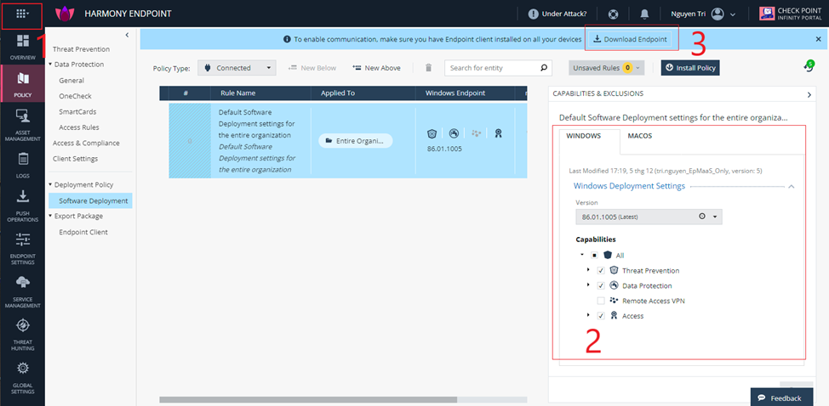
Task: Click the refresh icon with green badge
Action: (x=808, y=67)
